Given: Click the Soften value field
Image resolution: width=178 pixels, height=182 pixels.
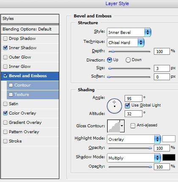Looking at the screenshot, I should 162,77.
